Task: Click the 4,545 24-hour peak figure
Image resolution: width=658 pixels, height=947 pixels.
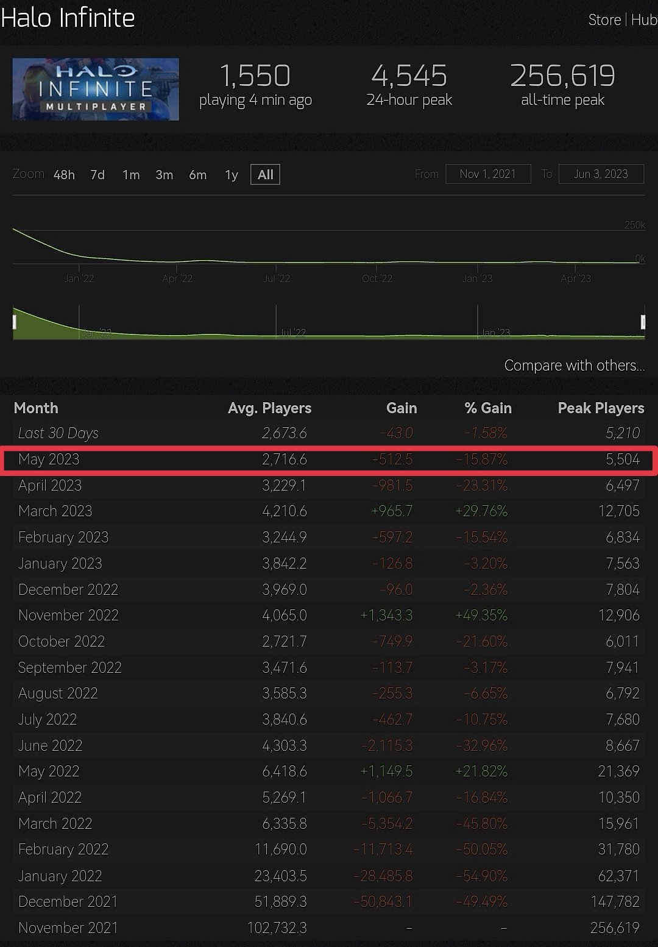Action: (x=409, y=76)
